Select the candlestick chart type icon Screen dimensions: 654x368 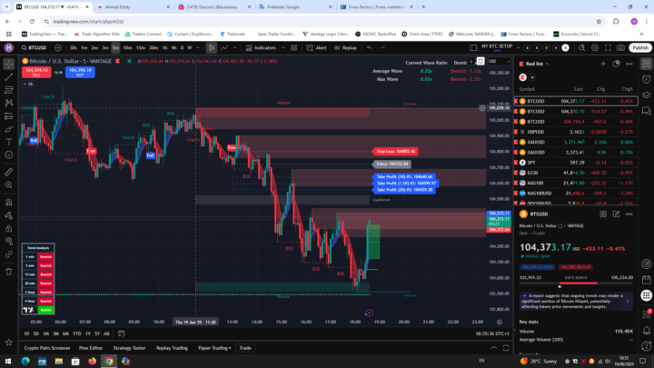(212, 48)
